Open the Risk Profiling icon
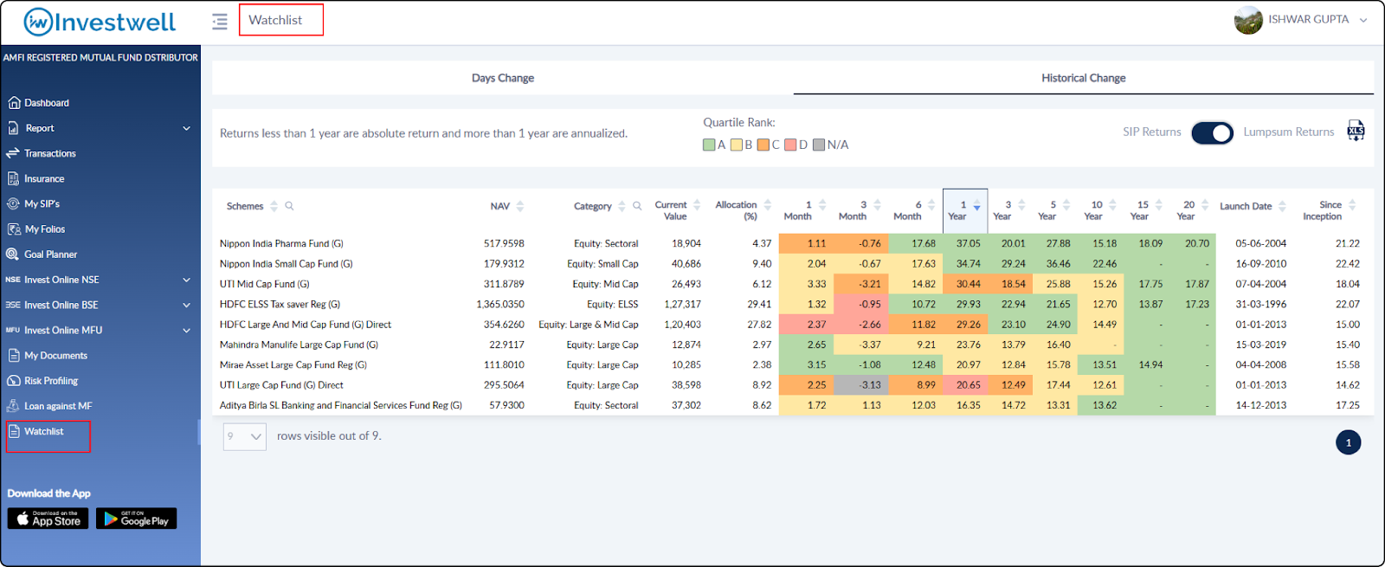This screenshot has width=1385, height=567. point(14,381)
